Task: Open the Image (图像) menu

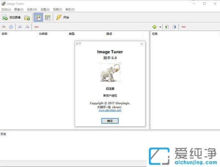Action: pos(19,10)
